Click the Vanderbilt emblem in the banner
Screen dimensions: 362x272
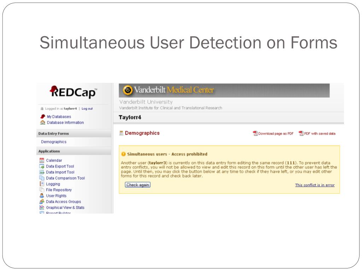pyautogui.click(x=128, y=90)
